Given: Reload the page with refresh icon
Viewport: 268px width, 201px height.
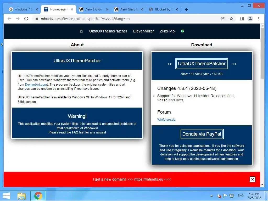Looking at the screenshot, I should tap(26, 19).
